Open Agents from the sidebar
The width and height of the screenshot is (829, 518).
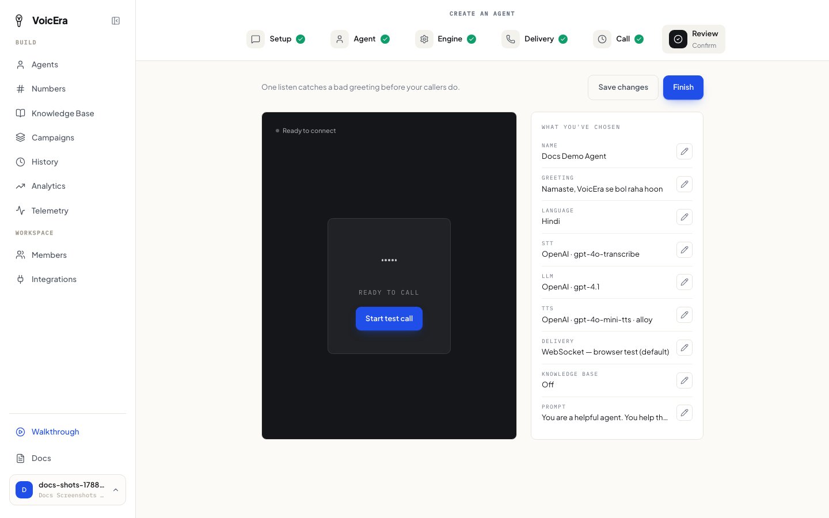[x=67, y=64]
